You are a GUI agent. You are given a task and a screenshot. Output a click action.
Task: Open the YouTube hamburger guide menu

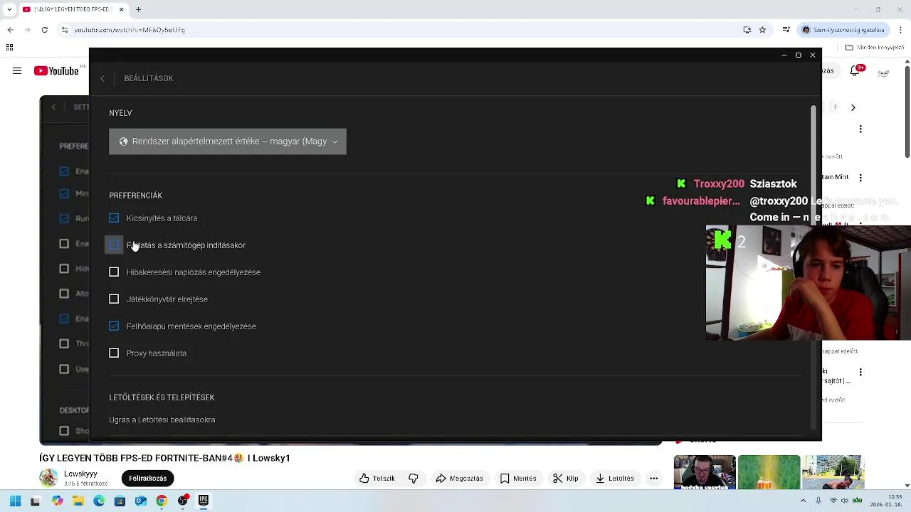pos(17,70)
